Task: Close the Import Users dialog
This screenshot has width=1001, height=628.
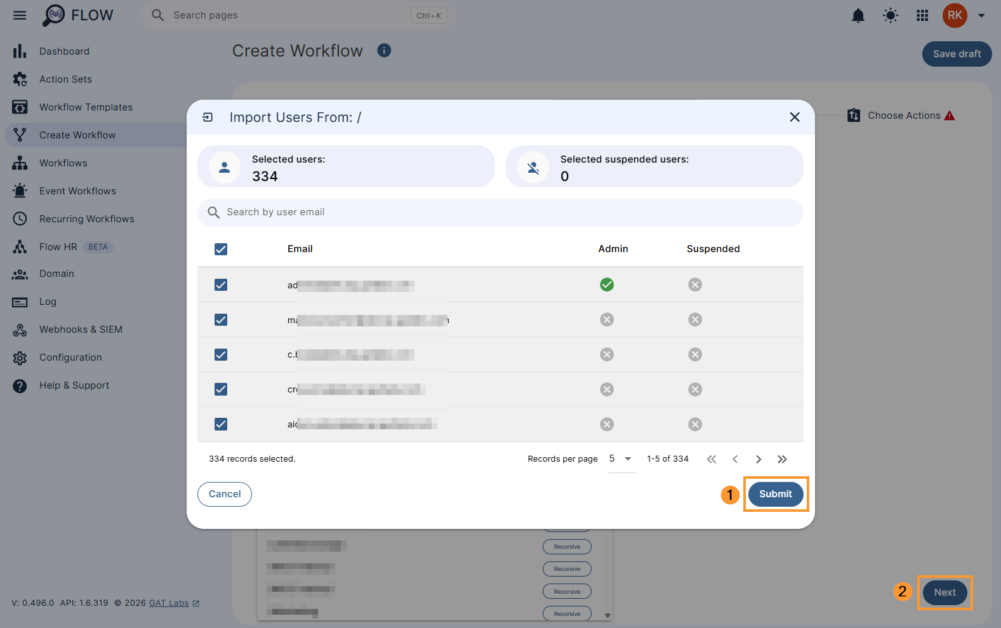Action: [x=794, y=117]
